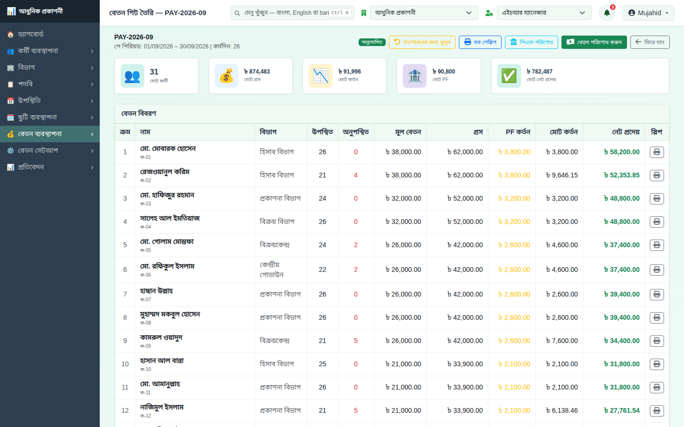Print payslip for হাসান আল বান্না
The height and width of the screenshot is (427, 684).
[x=656, y=364]
